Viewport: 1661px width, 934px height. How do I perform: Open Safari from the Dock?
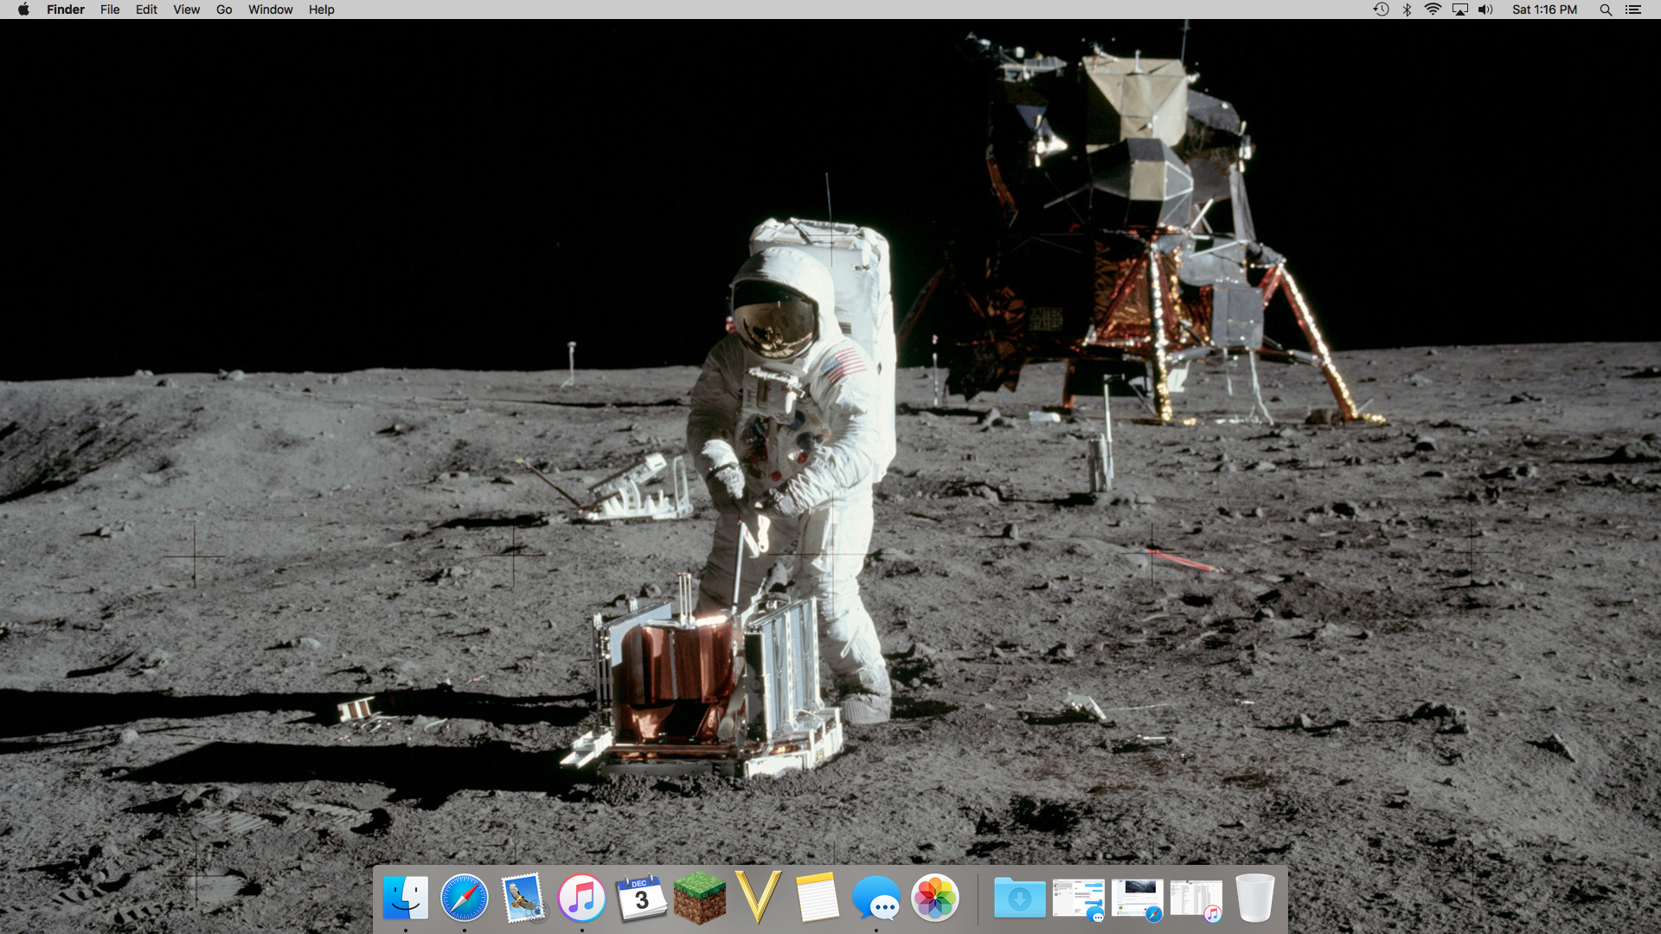pos(465,898)
